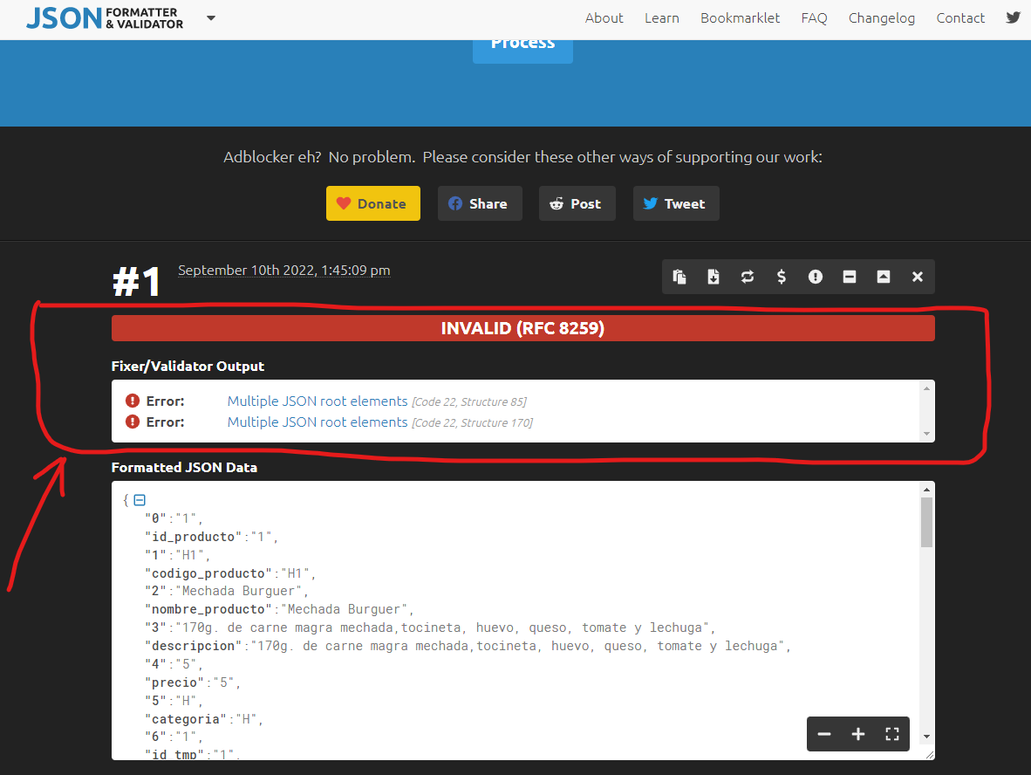
Task: Open the logo dropdown menu
Action: (210, 17)
